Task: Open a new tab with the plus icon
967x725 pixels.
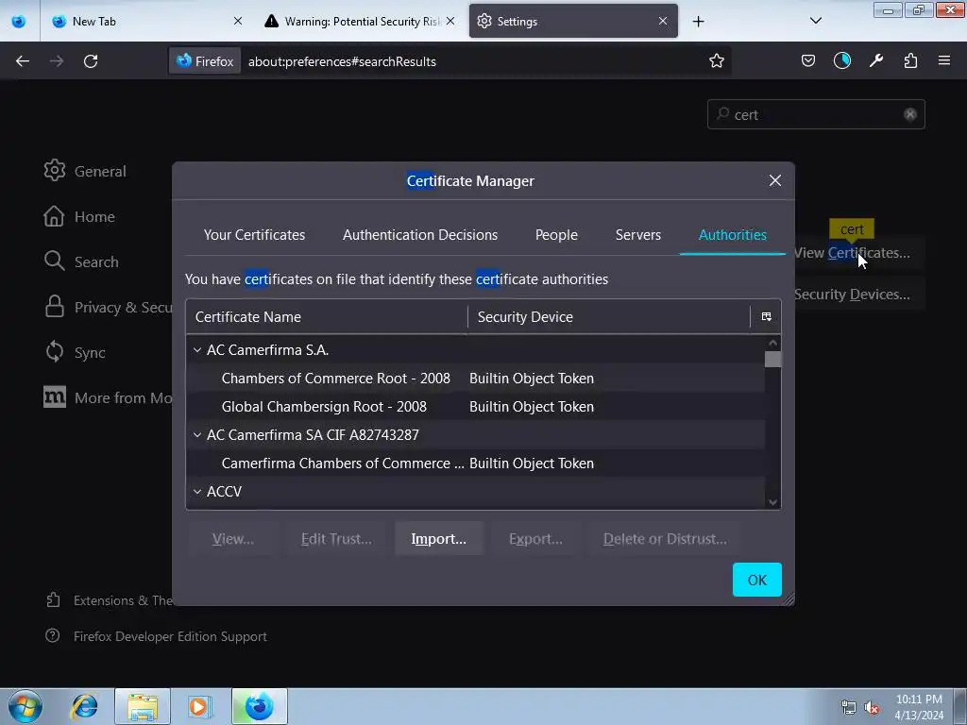Action: point(698,22)
